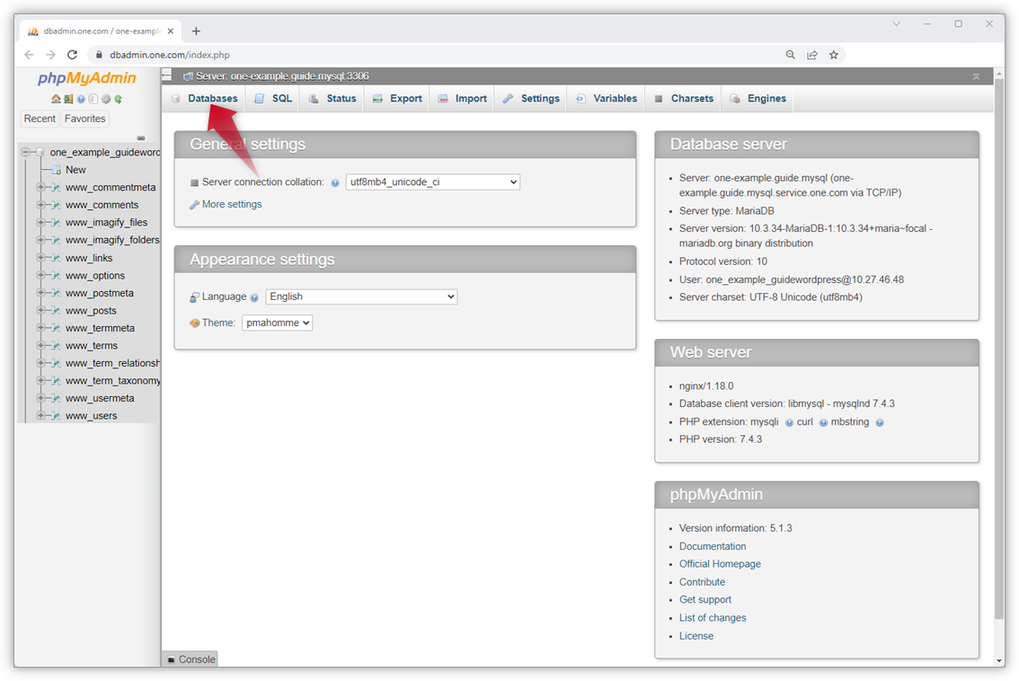The height and width of the screenshot is (681, 1019).
Task: Collapse the one_example_guidewordpress database tree
Action: point(24,152)
